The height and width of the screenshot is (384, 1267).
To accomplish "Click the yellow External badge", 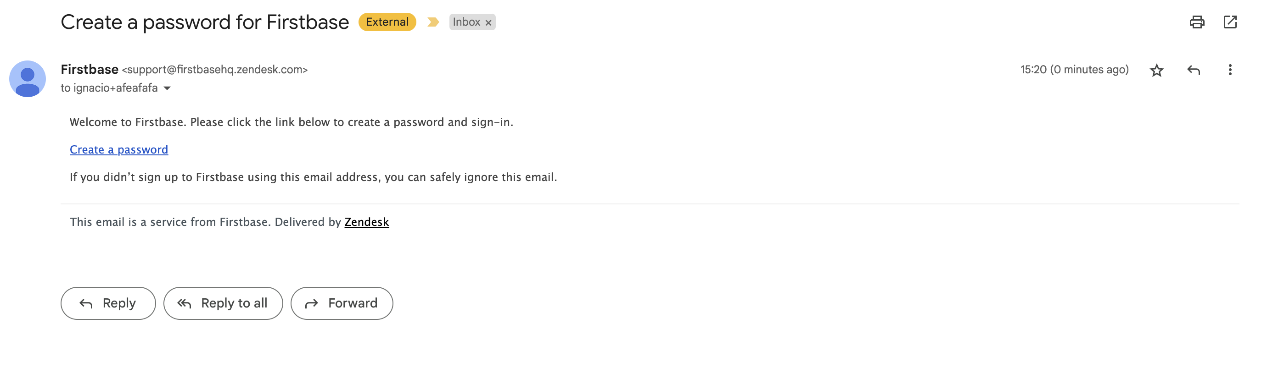I will 387,22.
